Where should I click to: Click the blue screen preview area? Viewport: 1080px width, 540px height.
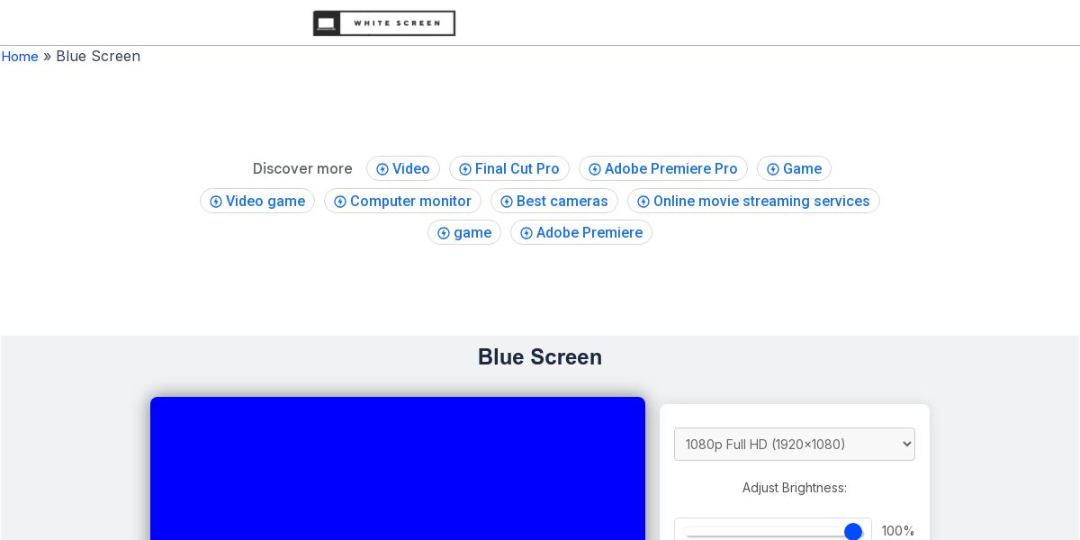click(x=398, y=468)
